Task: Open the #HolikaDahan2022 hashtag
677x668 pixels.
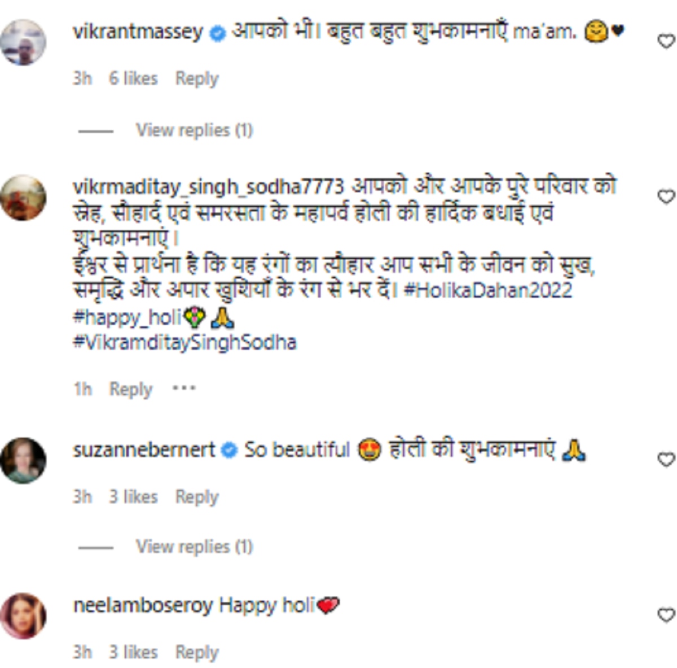Action: click(489, 290)
